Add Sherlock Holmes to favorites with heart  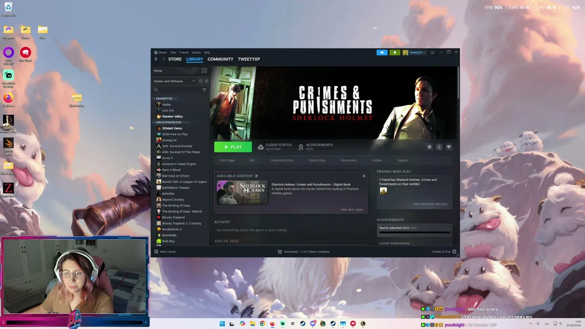pyautogui.click(x=448, y=147)
